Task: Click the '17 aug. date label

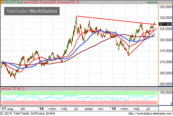Action: point(7,109)
